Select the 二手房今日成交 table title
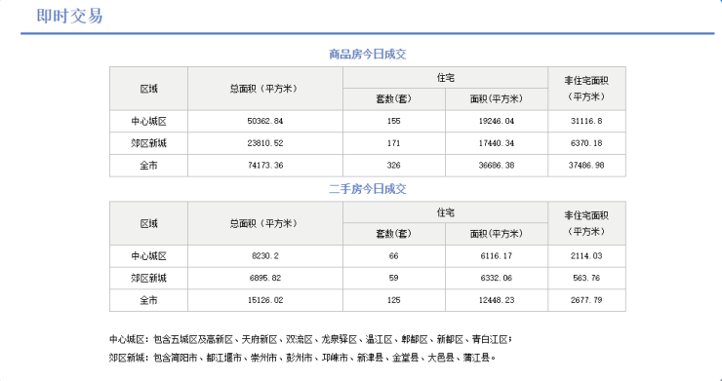The width and height of the screenshot is (722, 381). 368,189
